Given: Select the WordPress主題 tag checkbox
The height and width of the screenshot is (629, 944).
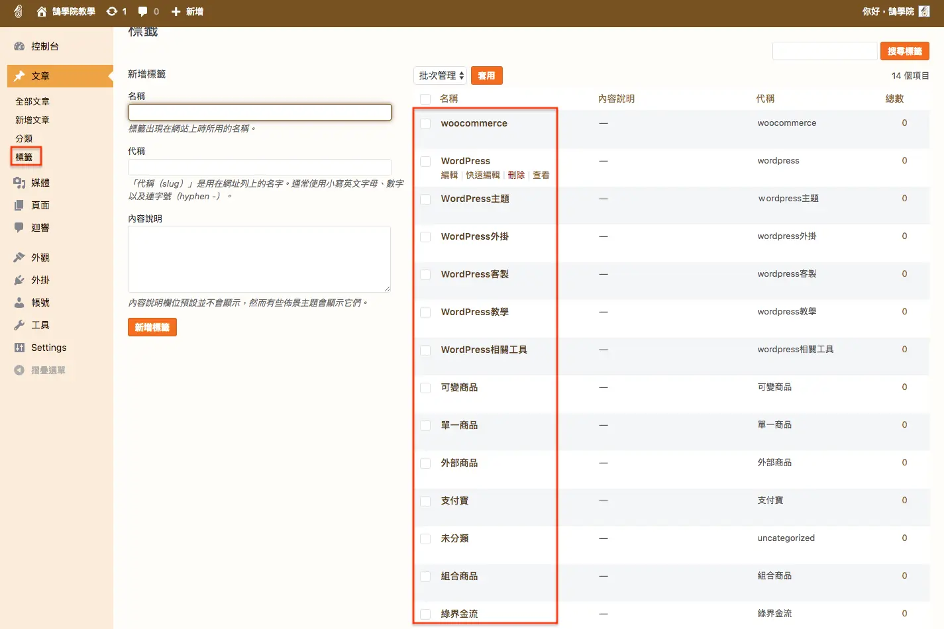Looking at the screenshot, I should point(425,199).
